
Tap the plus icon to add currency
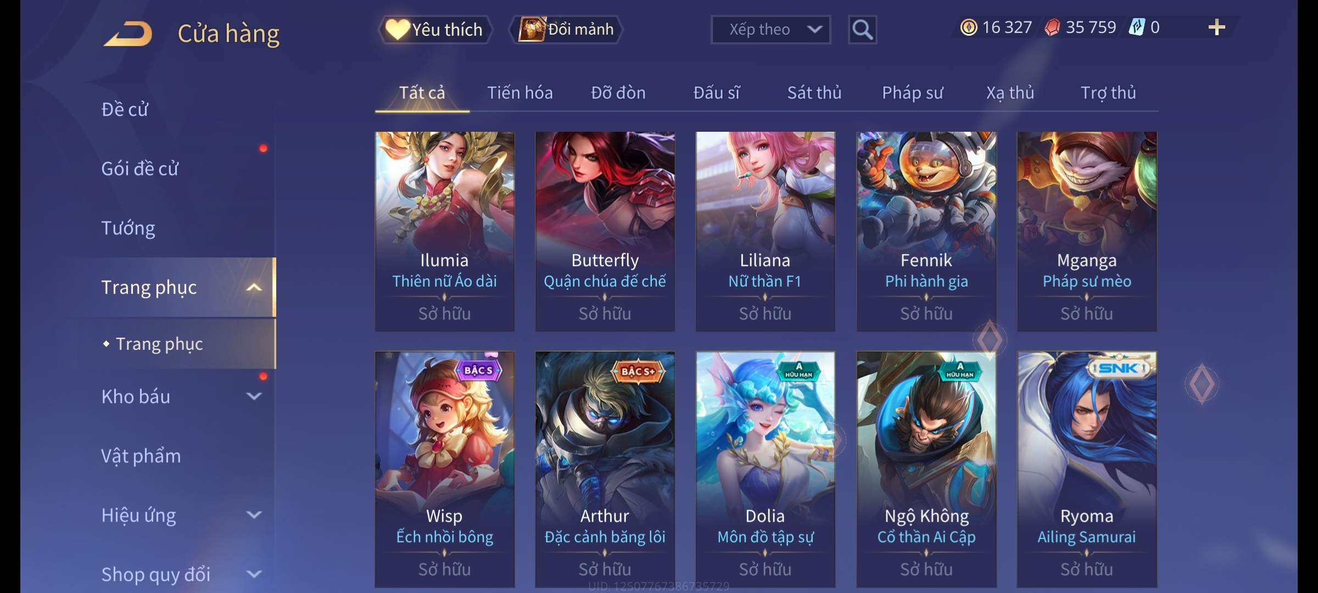(x=1216, y=27)
